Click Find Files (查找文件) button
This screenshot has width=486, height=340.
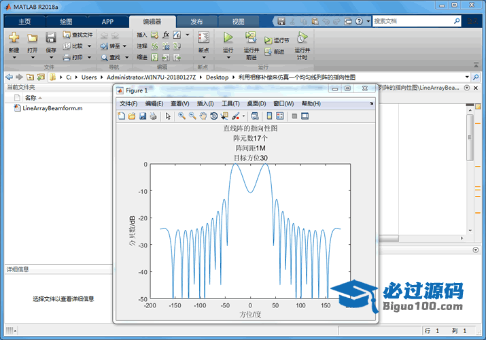point(77,35)
